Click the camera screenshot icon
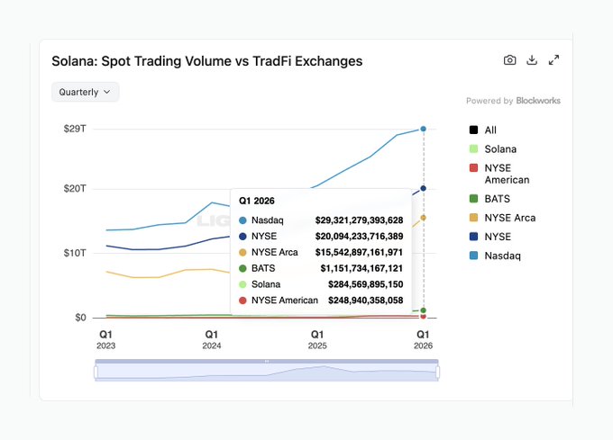Screen dimensions: 613x440 (x=509, y=60)
